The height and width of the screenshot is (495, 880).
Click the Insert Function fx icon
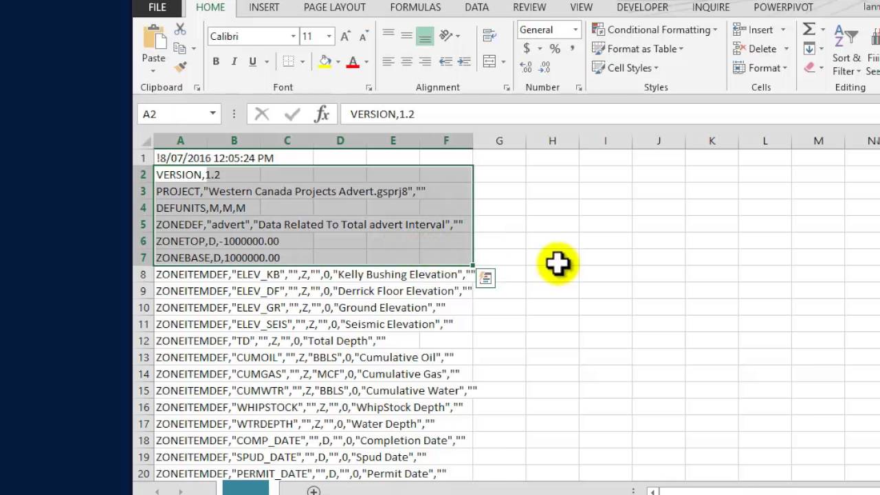click(x=322, y=114)
